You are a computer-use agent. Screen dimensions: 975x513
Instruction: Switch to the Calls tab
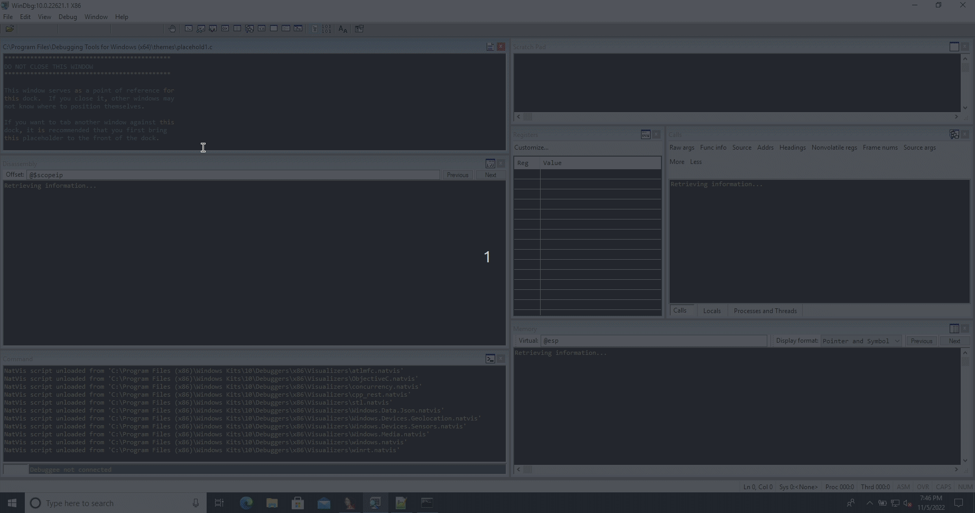pos(680,310)
